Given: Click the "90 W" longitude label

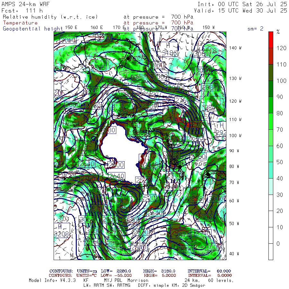Looking at the screenshot, I should coord(234,151).
